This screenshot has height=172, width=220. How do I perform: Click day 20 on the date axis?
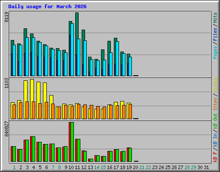point(135,167)
